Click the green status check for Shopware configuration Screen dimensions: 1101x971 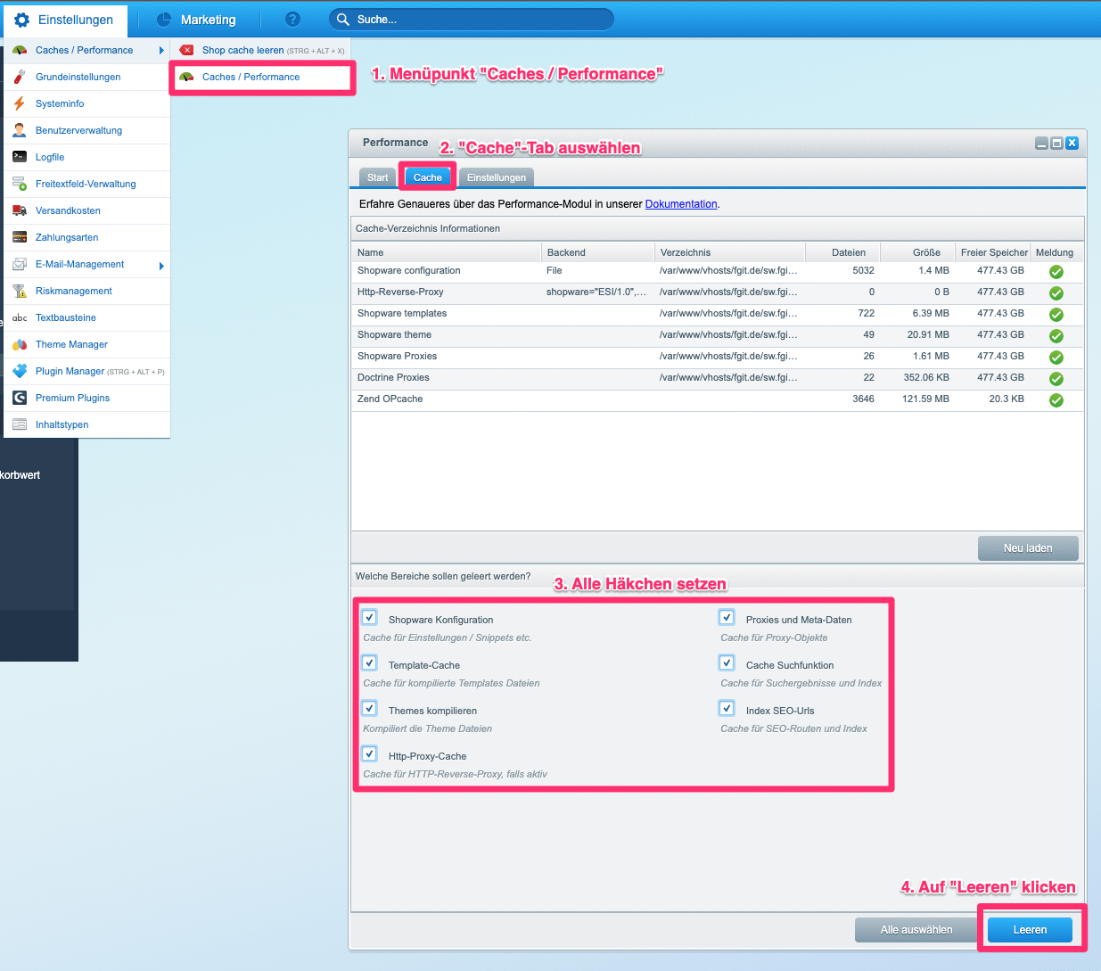[1056, 272]
